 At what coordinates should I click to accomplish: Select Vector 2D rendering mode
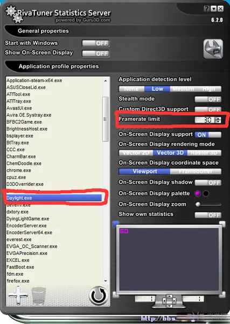(x=136, y=153)
